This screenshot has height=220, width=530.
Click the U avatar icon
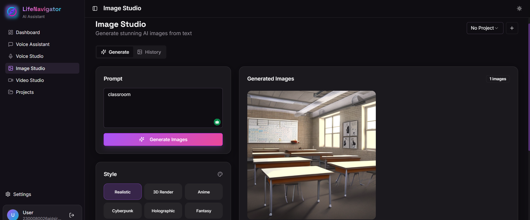pyautogui.click(x=13, y=215)
